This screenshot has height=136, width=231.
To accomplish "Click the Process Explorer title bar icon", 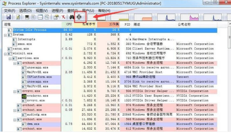I will click(x=4, y=3).
